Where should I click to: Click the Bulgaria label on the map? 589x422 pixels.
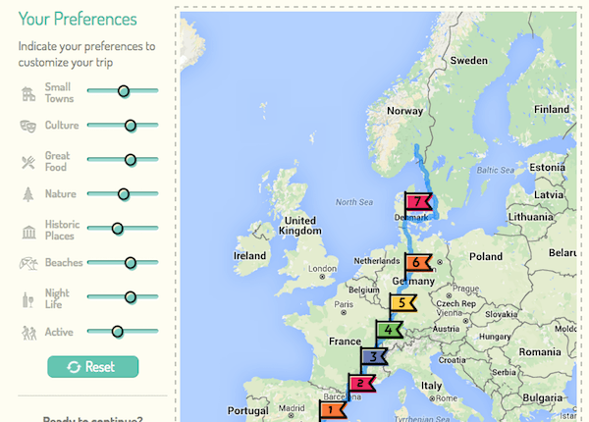[543, 398]
